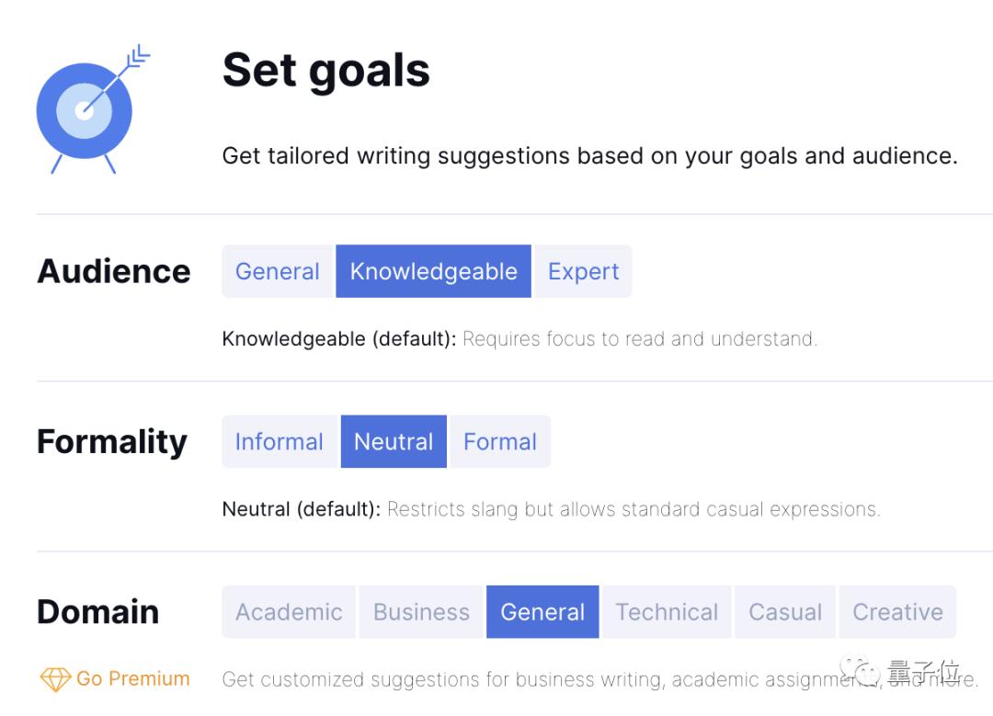Click the Domain section label
Viewport: 993px width, 716px height.
pyautogui.click(x=98, y=611)
